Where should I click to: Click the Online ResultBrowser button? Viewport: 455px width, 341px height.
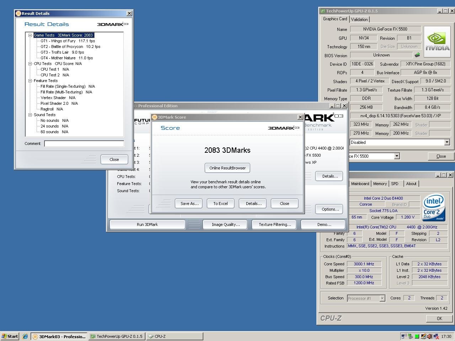coord(227,168)
